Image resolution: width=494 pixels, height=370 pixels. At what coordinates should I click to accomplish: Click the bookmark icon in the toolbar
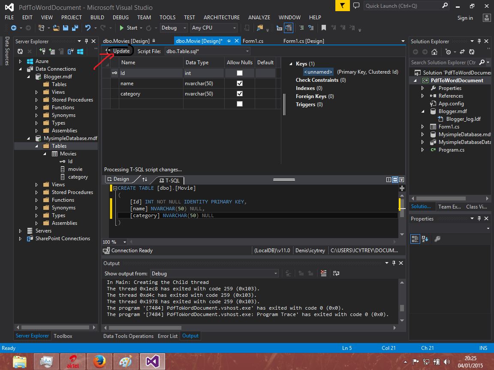[324, 28]
